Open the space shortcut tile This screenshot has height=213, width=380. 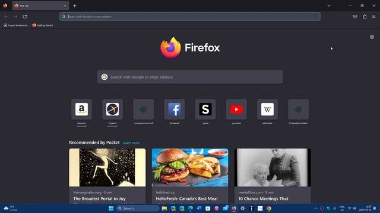pyautogui.click(x=205, y=109)
